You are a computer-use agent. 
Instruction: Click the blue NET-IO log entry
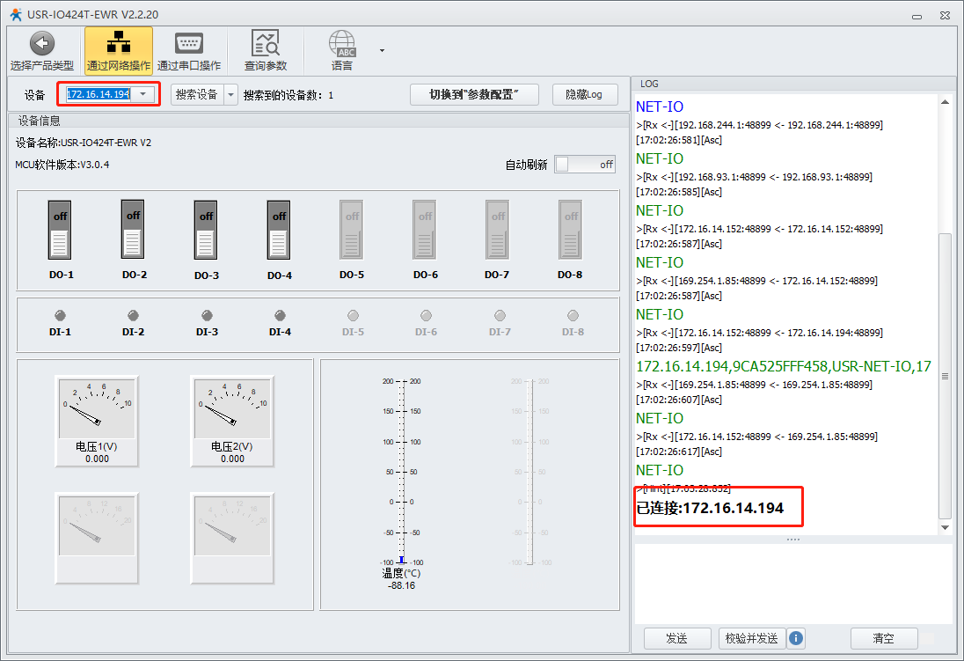click(659, 107)
